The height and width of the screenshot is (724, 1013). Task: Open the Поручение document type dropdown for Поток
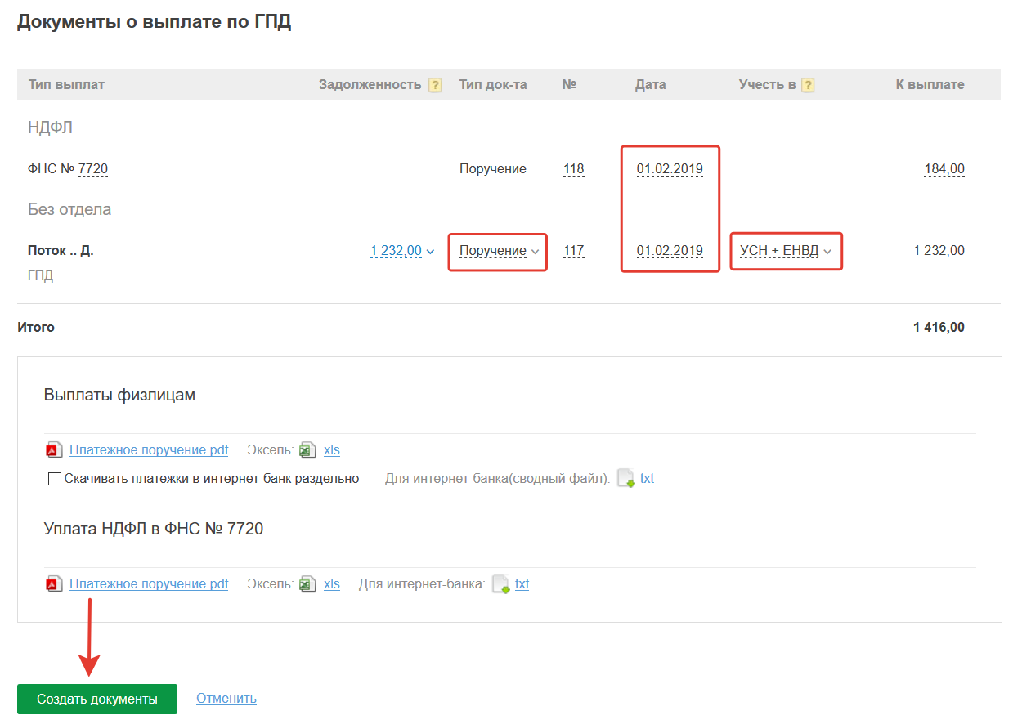(x=498, y=251)
